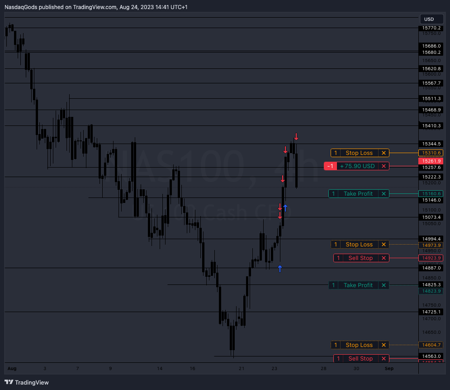Viewport: 450px width, 390px height.
Task: Click the -1 quantity box of the position
Action: (330, 166)
